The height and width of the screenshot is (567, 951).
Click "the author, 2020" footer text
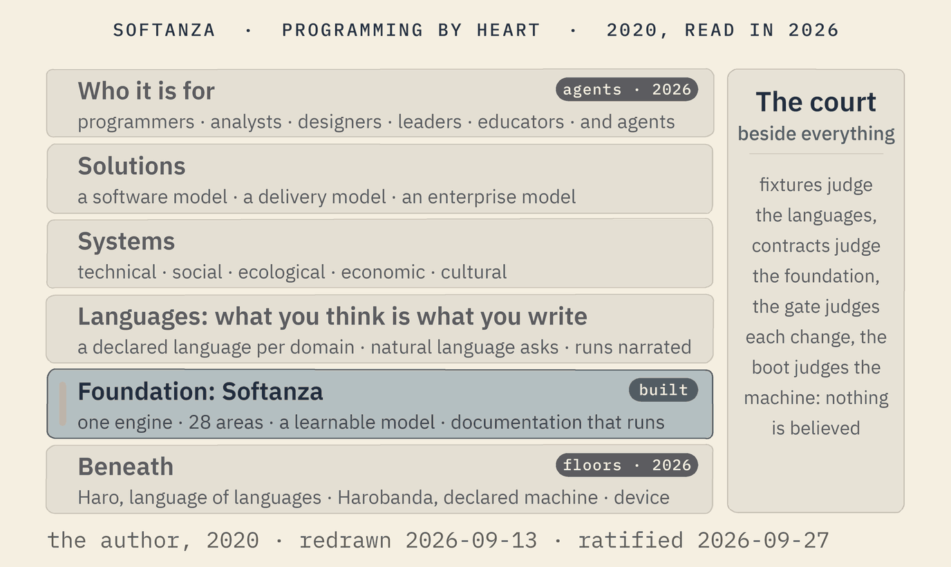(x=153, y=540)
